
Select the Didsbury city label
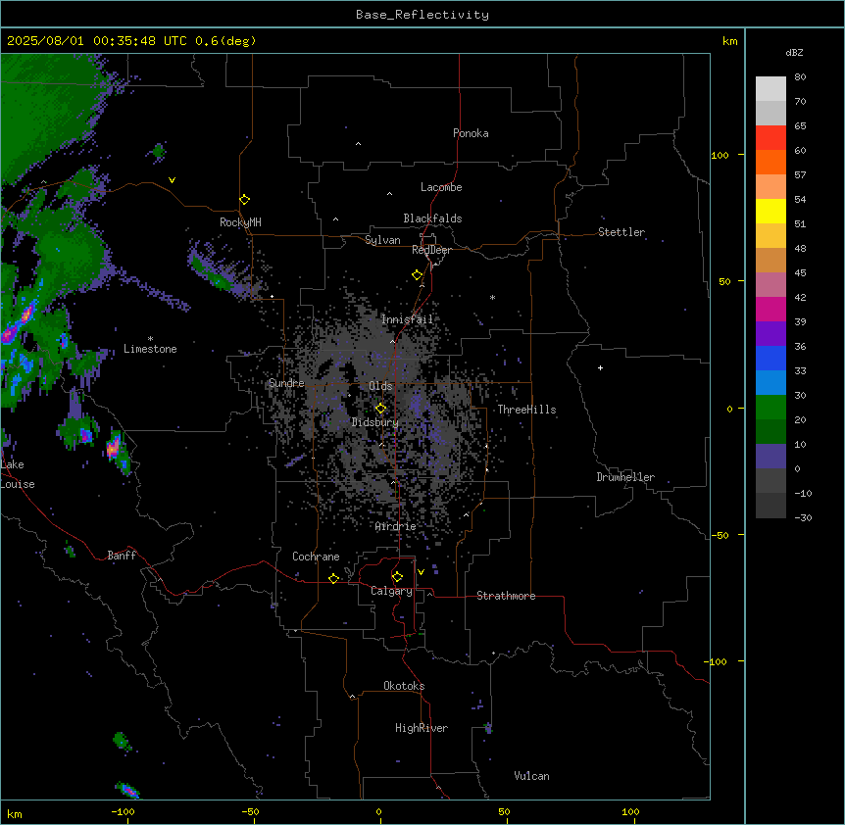tap(374, 422)
